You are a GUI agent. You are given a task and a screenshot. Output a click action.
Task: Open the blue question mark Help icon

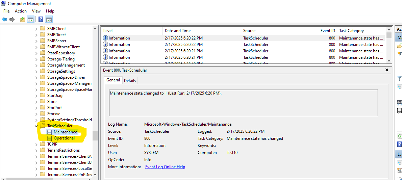tap(41, 20)
